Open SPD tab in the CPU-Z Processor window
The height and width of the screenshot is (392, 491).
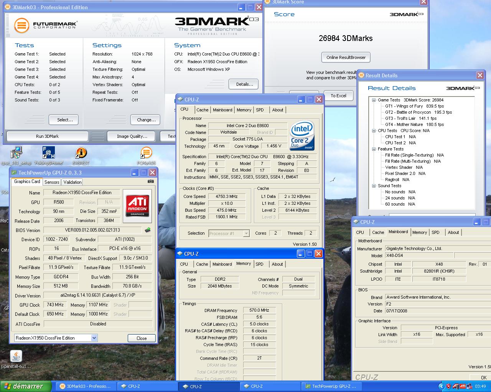[x=260, y=110]
